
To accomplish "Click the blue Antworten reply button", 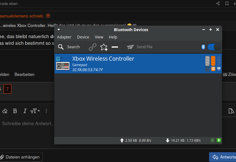I will (x=223, y=157).
